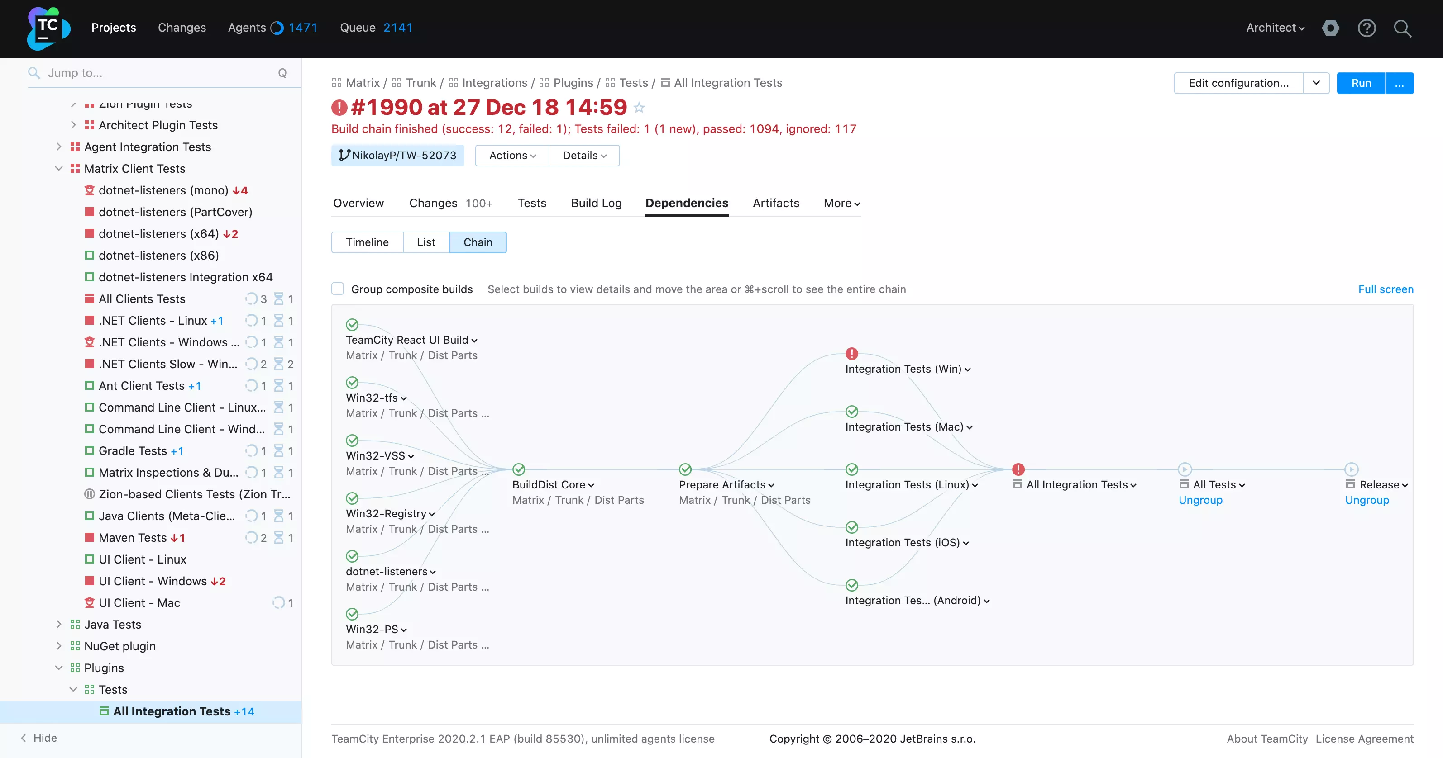This screenshot has width=1443, height=758.
Task: Open the global search magnifier icon
Action: 1402,28
